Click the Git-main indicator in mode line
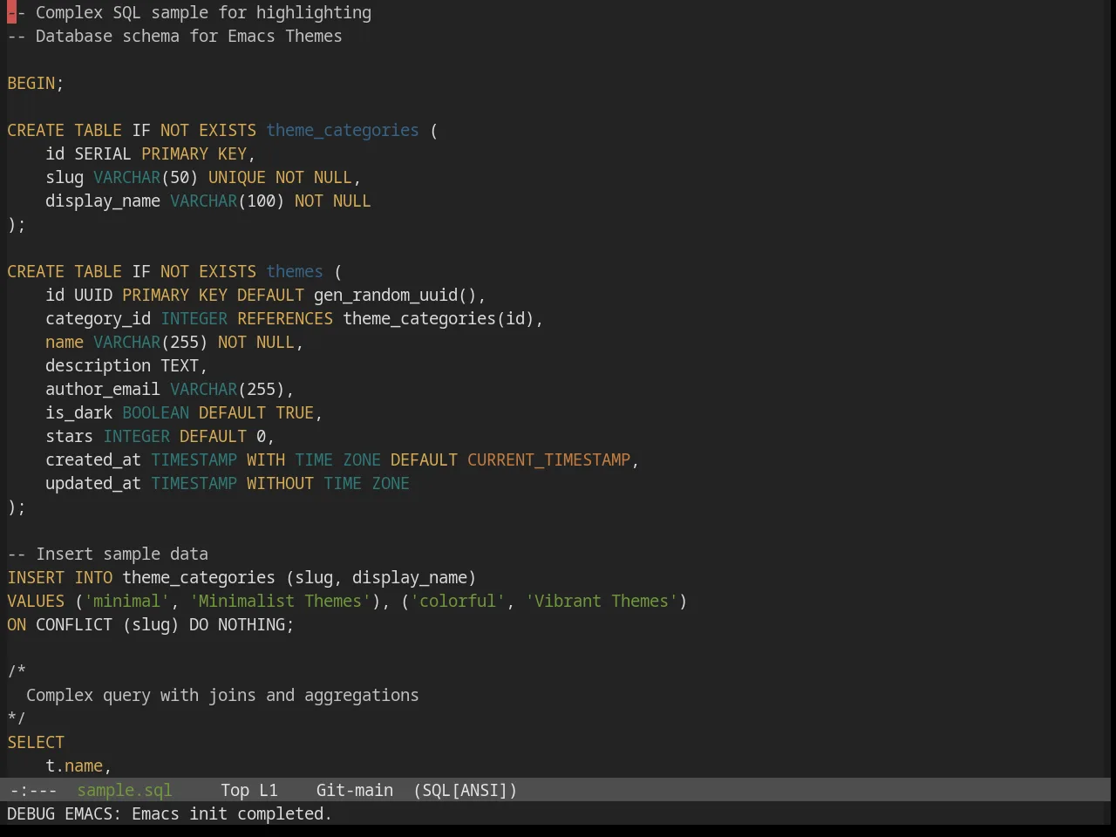This screenshot has width=1116, height=837. click(355, 790)
